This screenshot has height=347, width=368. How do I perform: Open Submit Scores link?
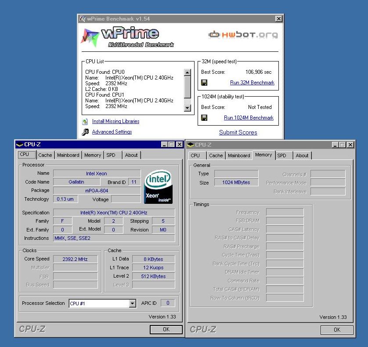[x=238, y=132]
